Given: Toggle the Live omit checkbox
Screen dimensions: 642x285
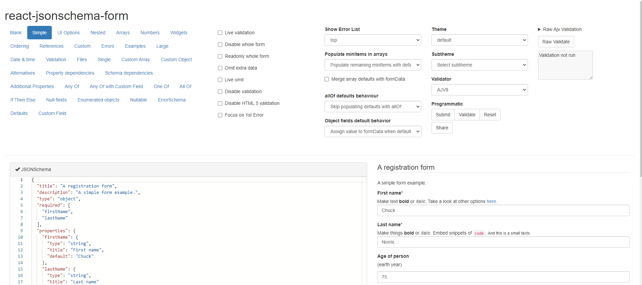Looking at the screenshot, I should tap(220, 80).
